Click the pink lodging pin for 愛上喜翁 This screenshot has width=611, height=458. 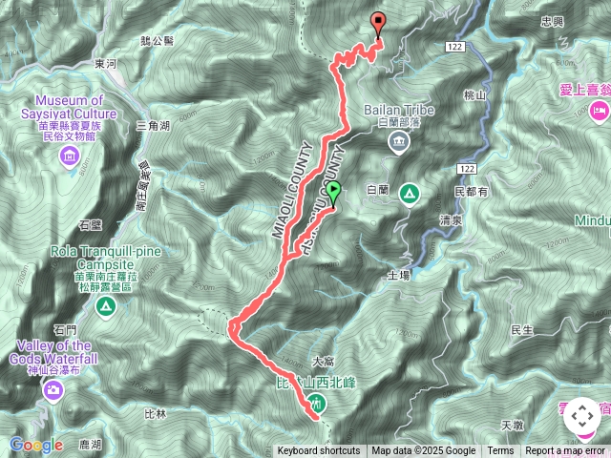tap(600, 111)
